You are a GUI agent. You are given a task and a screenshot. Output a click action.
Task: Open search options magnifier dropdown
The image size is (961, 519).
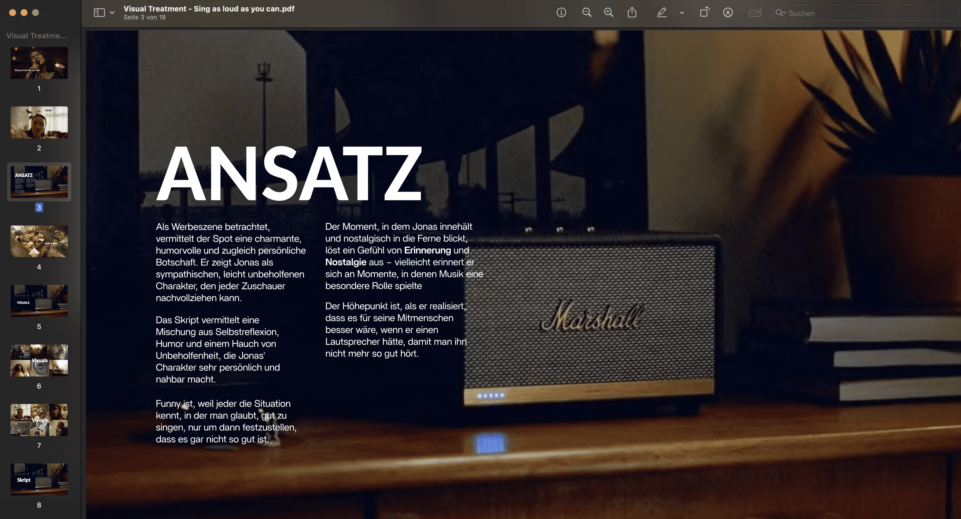click(780, 13)
